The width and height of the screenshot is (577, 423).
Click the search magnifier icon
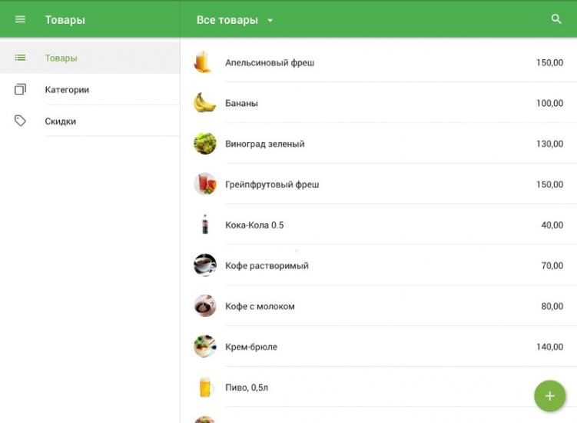point(556,19)
